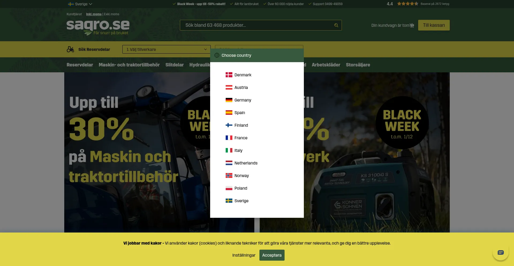
Task: Choose Netherlands from the country list
Action: pyautogui.click(x=246, y=163)
